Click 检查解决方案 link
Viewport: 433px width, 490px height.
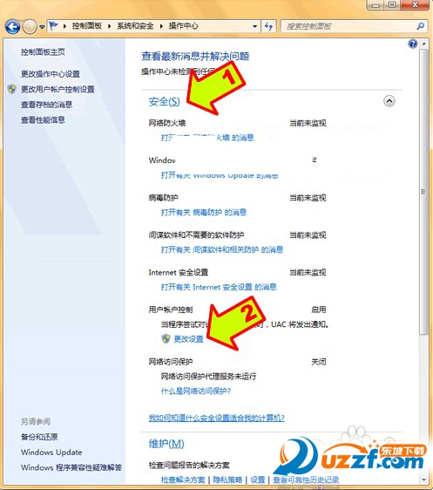point(183,480)
